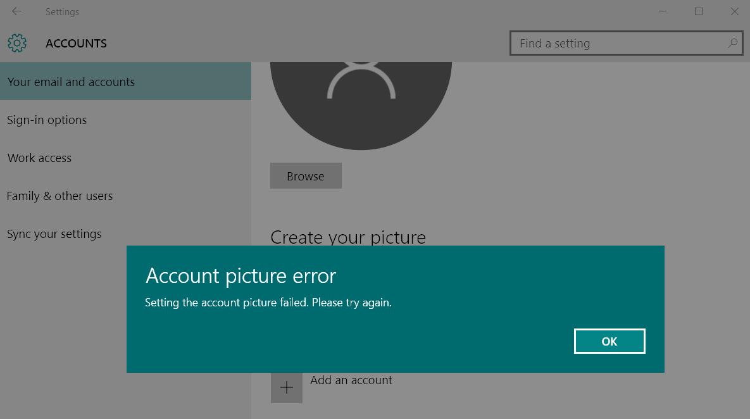Click the magnifier search icon

tap(732, 43)
